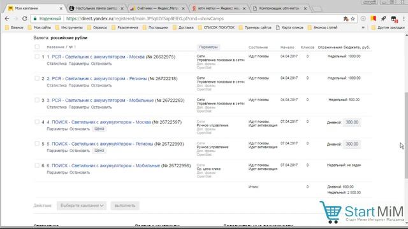Screen dimensions: 408x229
Task: Reload the page with refresh icon
Action: coord(24,18)
